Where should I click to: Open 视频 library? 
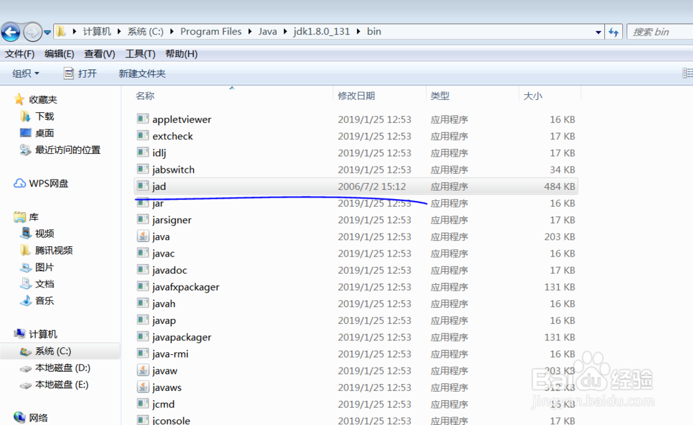37,234
